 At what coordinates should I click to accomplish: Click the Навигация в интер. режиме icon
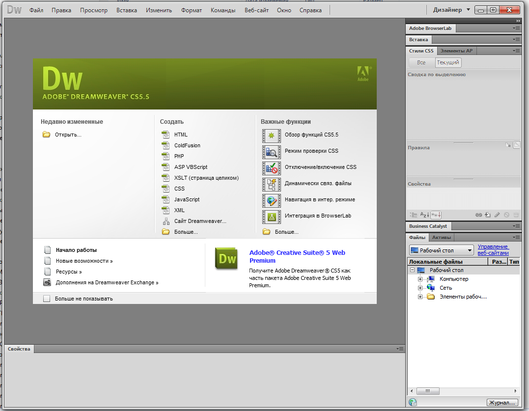(272, 201)
